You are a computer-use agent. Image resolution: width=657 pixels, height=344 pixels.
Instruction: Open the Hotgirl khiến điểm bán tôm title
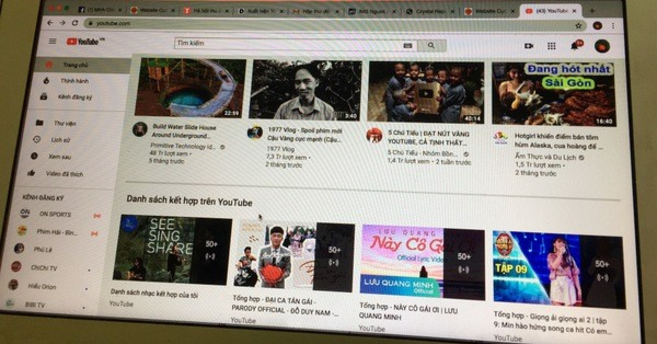(559, 140)
